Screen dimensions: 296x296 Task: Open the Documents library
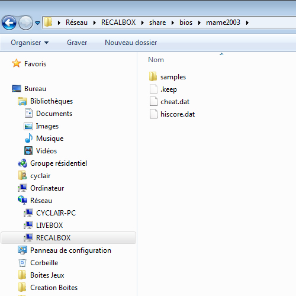[54, 114]
